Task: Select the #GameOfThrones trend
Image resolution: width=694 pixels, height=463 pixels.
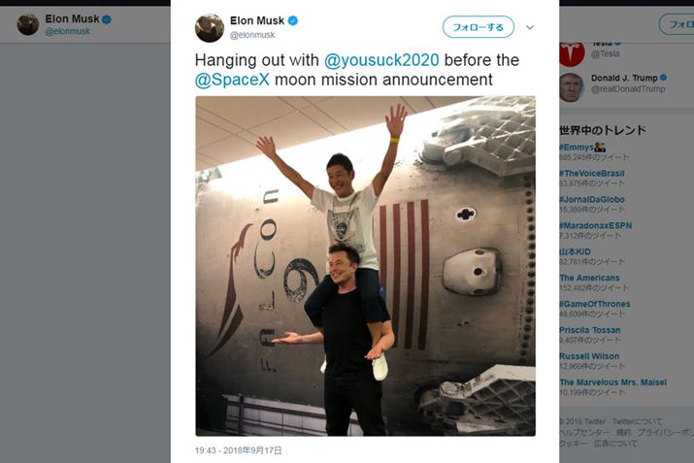Action: coord(594,304)
